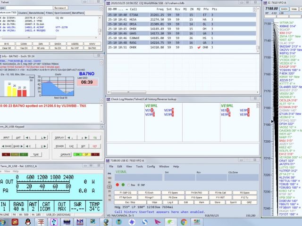The image size is (302, 226).
Task: Click the previous BAND arrow on Keypad
Action: pyautogui.click(x=7, y=146)
